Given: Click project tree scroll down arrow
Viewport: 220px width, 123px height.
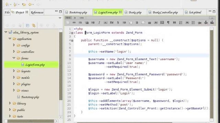Looking at the screenshot, I should (x=60, y=117).
